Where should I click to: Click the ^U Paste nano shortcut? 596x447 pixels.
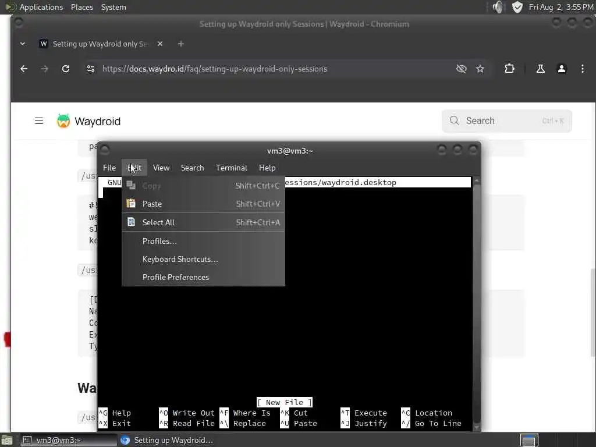pos(299,424)
